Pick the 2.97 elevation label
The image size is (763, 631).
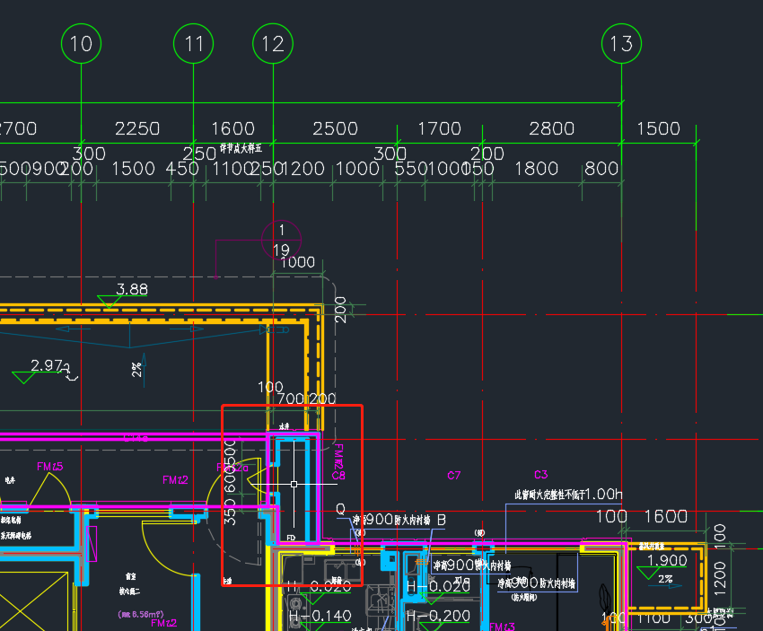(47, 365)
